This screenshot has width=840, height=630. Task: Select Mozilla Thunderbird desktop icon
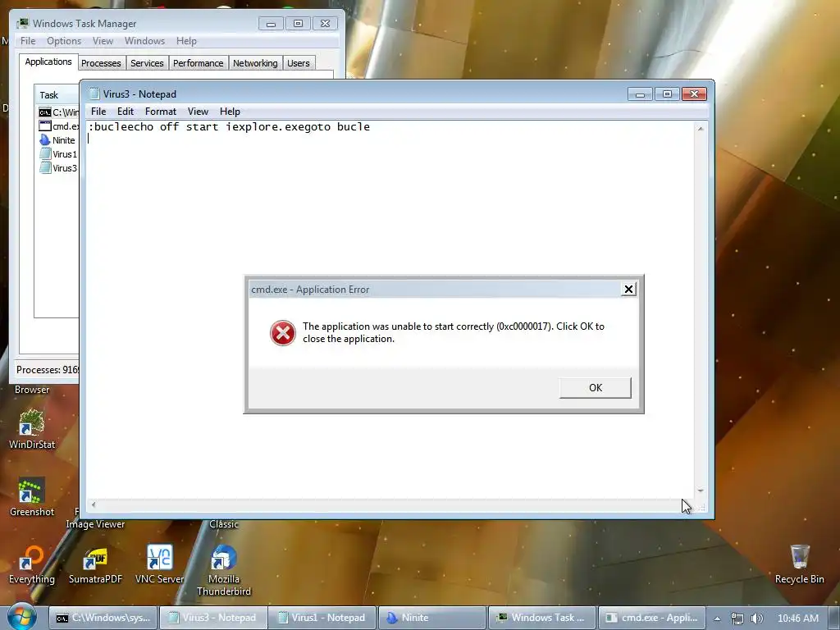(224, 570)
